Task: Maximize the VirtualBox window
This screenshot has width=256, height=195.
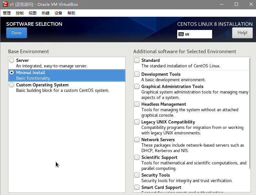Action: pyautogui.click(x=236, y=4)
